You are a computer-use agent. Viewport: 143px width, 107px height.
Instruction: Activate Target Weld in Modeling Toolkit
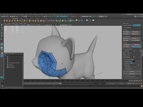(136, 45)
